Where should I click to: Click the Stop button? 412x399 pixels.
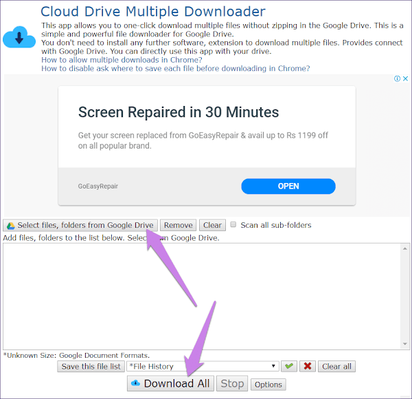(232, 383)
